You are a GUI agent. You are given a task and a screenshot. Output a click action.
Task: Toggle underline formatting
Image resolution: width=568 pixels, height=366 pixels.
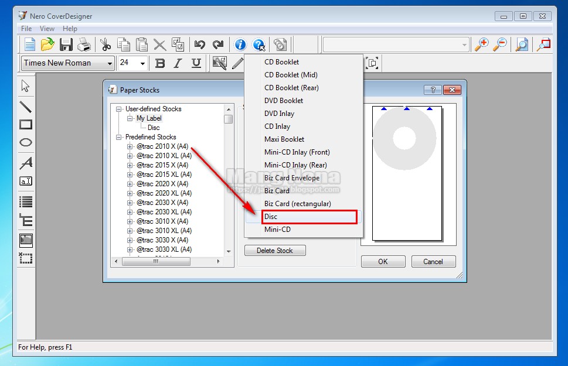click(x=196, y=63)
